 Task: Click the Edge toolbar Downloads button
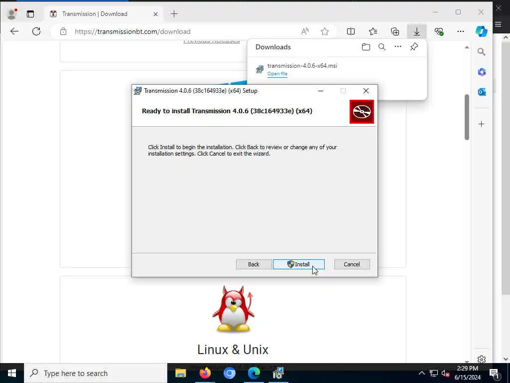pyautogui.click(x=417, y=31)
